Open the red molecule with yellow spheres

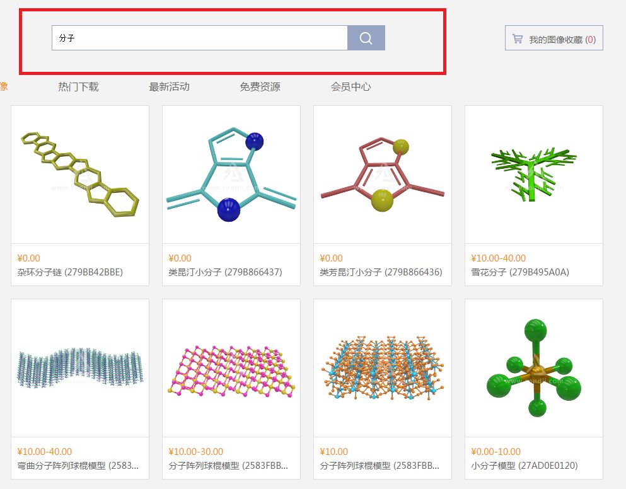383,175
